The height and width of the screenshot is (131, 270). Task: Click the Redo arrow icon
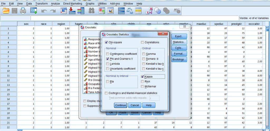click(x=53, y=11)
